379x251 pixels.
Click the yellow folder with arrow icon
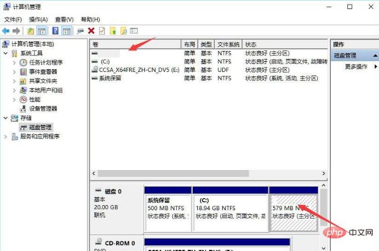(113, 31)
